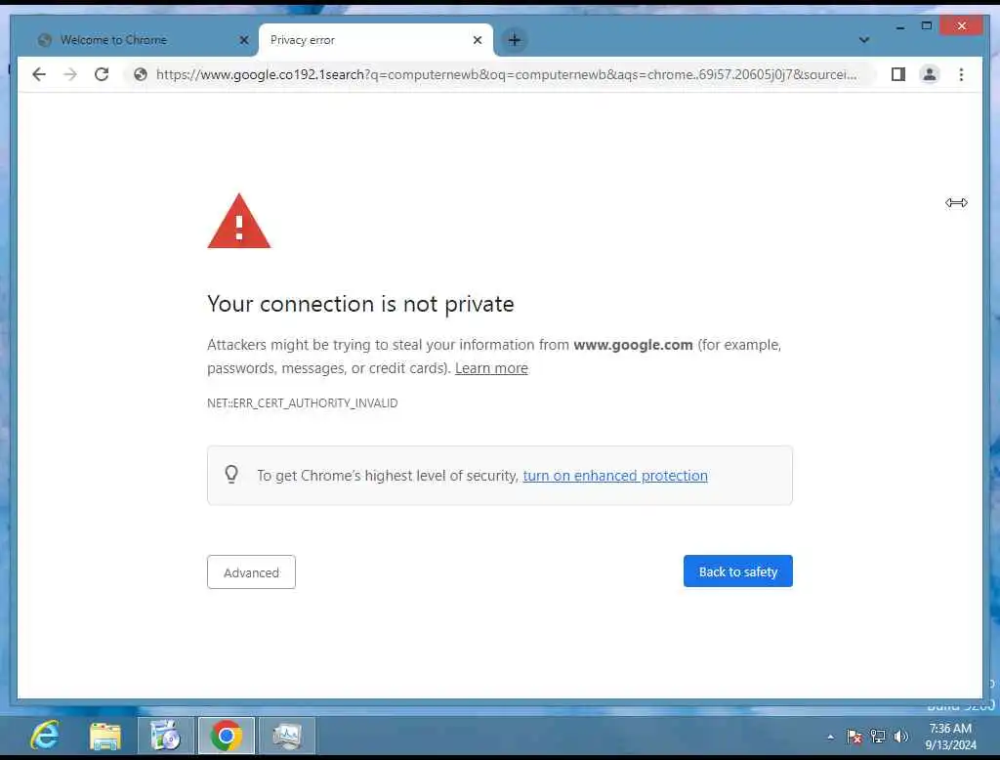Viewport: 1000px width, 760px height.
Task: Show hidden tray icons arrow
Action: [830, 737]
